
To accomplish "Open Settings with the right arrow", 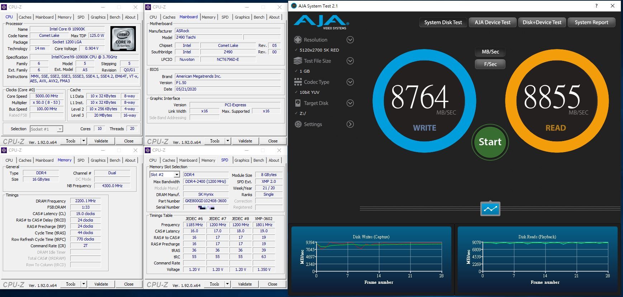I will click(x=350, y=124).
